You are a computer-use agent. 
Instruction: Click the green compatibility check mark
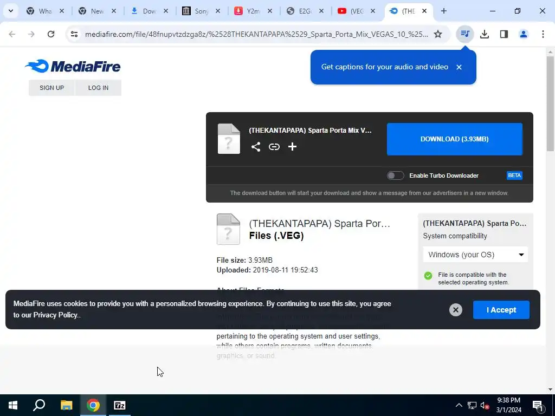point(428,276)
